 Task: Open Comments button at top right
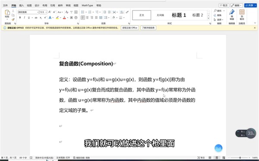pyautogui.click(x=224, y=6)
